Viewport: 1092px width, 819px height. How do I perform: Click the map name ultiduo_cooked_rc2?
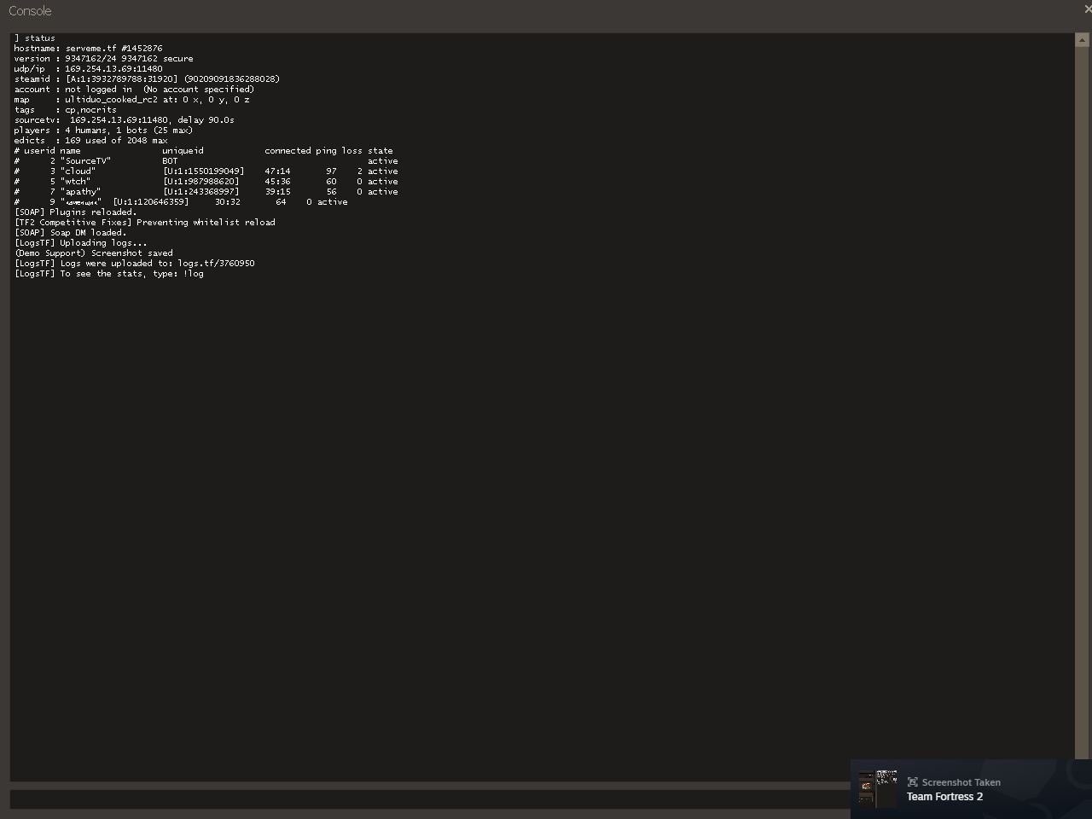[x=111, y=100]
